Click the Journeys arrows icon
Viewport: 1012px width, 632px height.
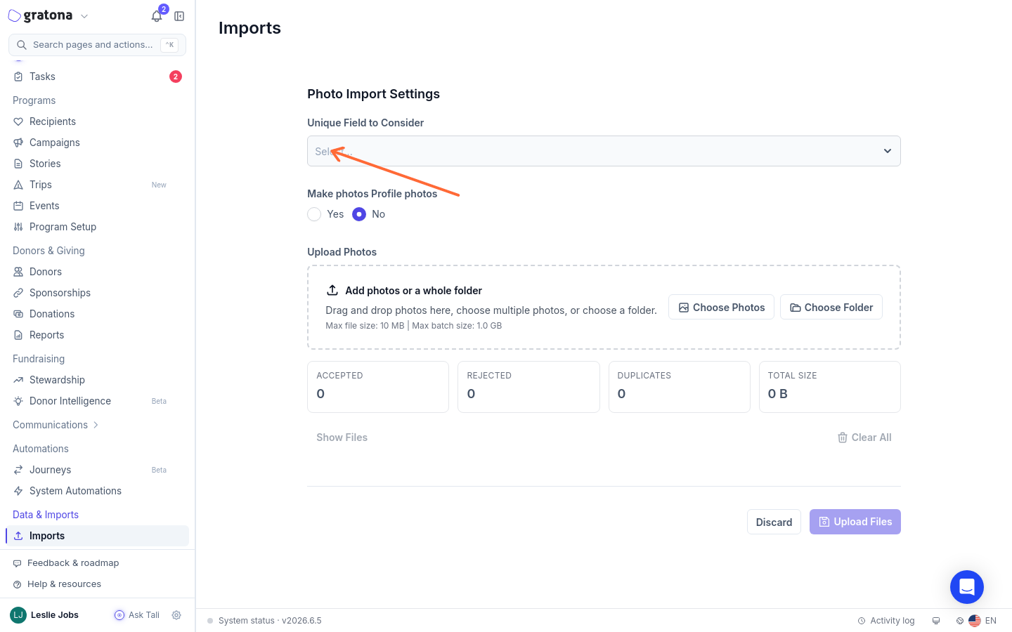point(18,470)
